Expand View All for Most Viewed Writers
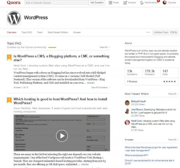 (173, 94)
